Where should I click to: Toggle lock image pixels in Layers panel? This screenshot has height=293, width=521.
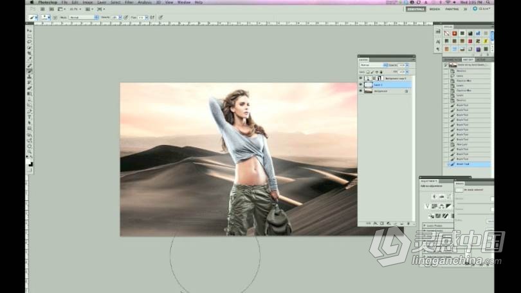[372, 72]
